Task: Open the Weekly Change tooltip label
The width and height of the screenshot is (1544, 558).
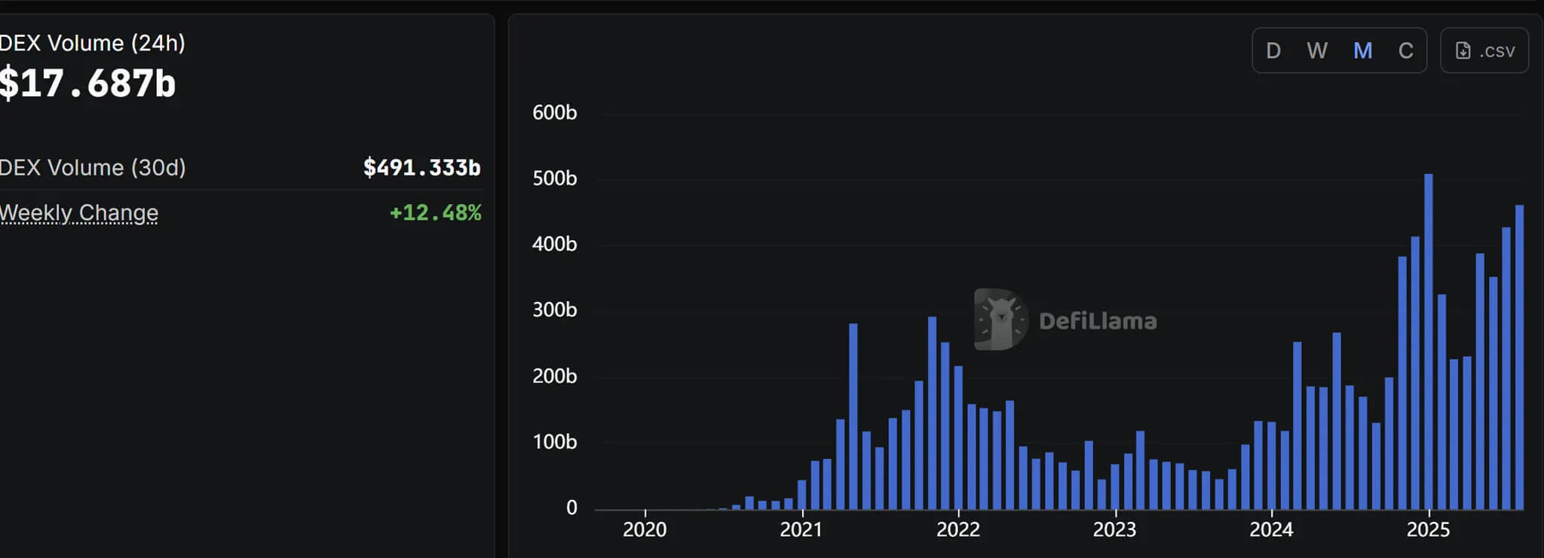Action: pyautogui.click(x=79, y=213)
